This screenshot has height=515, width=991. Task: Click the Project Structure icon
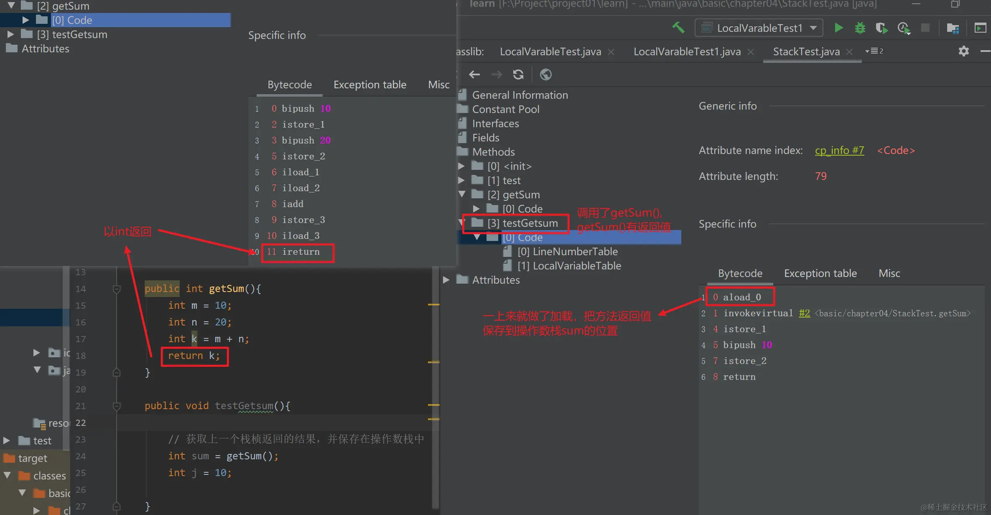click(x=953, y=28)
